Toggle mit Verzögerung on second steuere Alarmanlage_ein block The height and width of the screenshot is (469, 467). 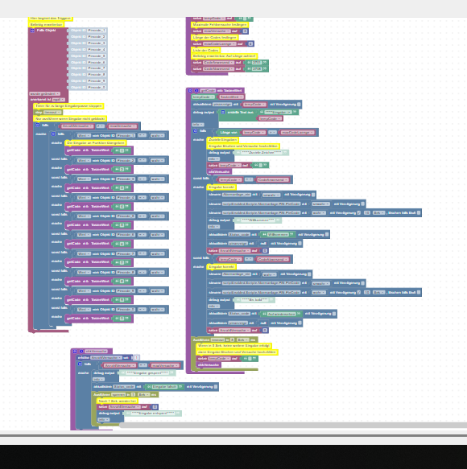pyautogui.click(x=309, y=274)
